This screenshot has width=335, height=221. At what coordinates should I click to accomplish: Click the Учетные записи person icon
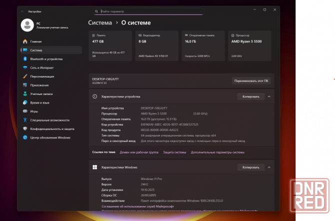click(x=24, y=94)
